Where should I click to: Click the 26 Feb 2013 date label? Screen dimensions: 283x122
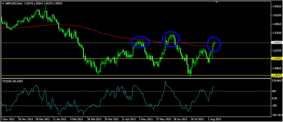tap(94, 119)
